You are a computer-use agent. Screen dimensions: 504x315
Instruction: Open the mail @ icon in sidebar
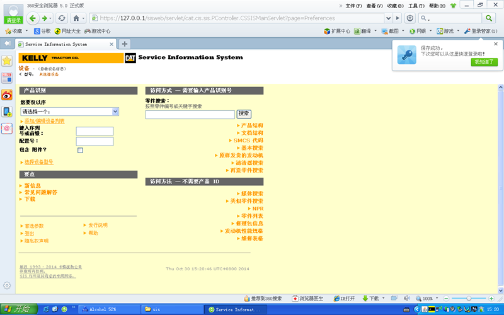click(7, 129)
